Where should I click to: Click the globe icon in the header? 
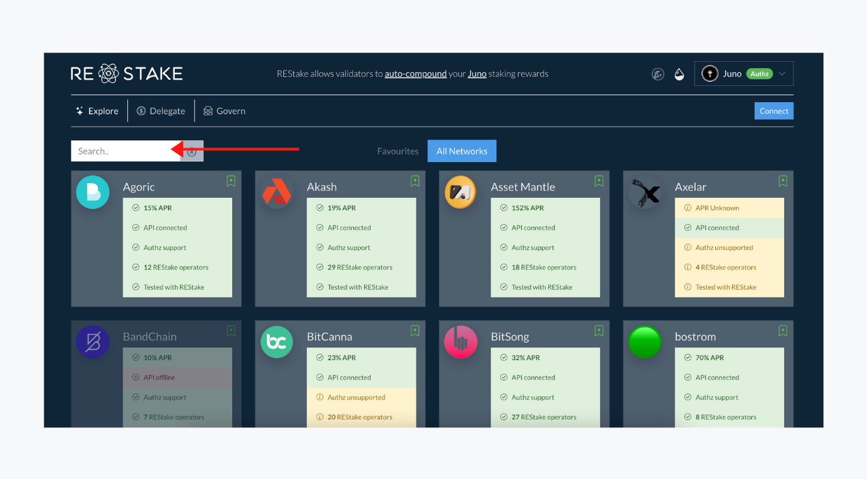coord(658,74)
